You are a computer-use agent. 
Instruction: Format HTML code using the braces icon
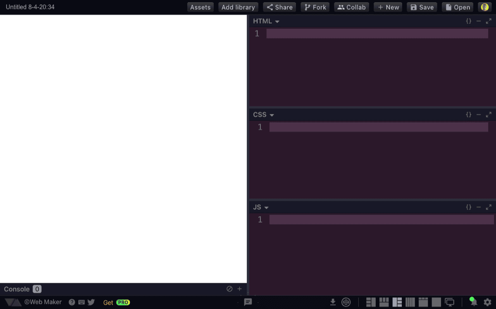(468, 21)
